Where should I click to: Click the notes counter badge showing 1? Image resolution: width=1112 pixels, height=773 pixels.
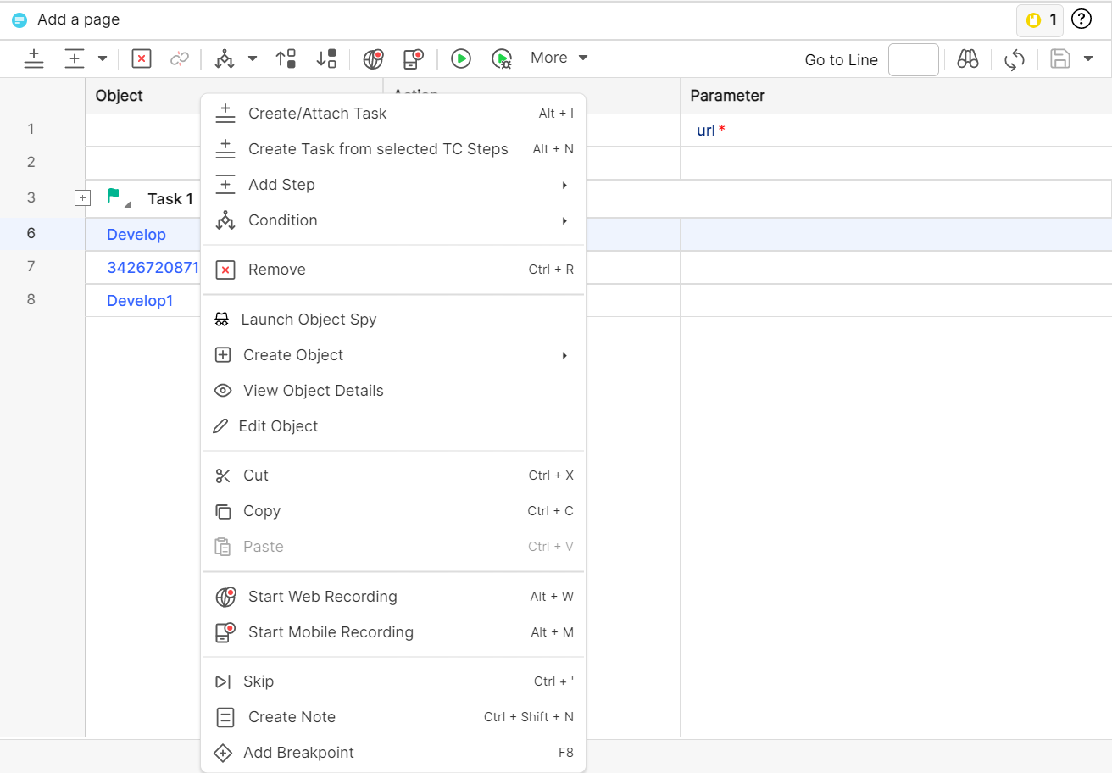coord(1040,19)
